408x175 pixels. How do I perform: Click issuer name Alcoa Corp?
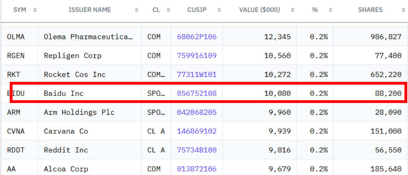click(66, 169)
